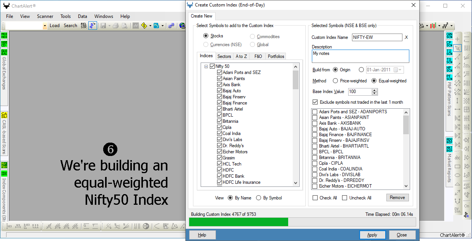
Task: Uncheck Asian Paints in the index tree
Action: pyautogui.click(x=219, y=79)
